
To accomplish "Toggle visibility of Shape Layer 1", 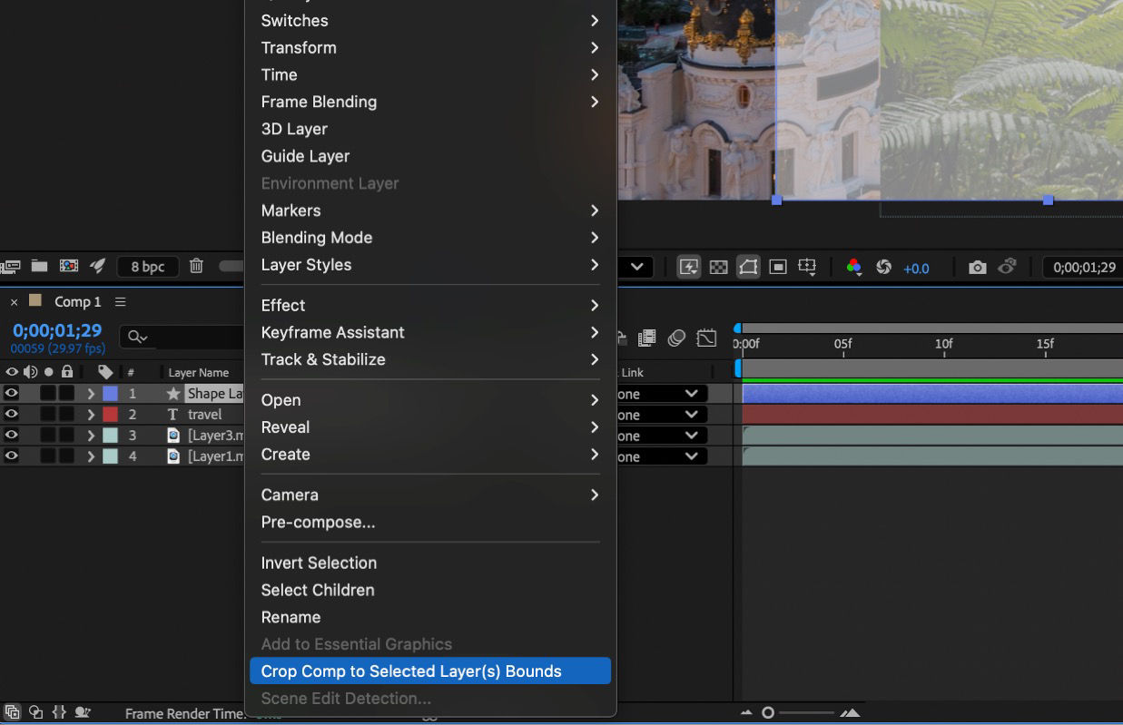I will coord(12,394).
